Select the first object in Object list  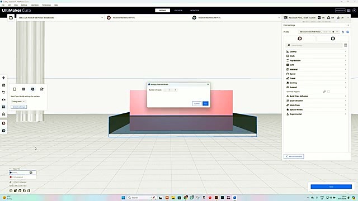pos(22,173)
